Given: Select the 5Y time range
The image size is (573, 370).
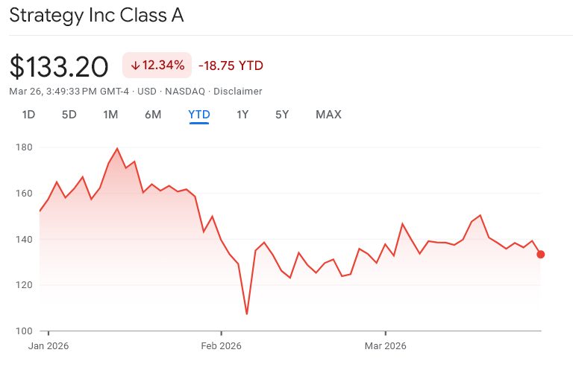Looking at the screenshot, I should click(x=282, y=115).
